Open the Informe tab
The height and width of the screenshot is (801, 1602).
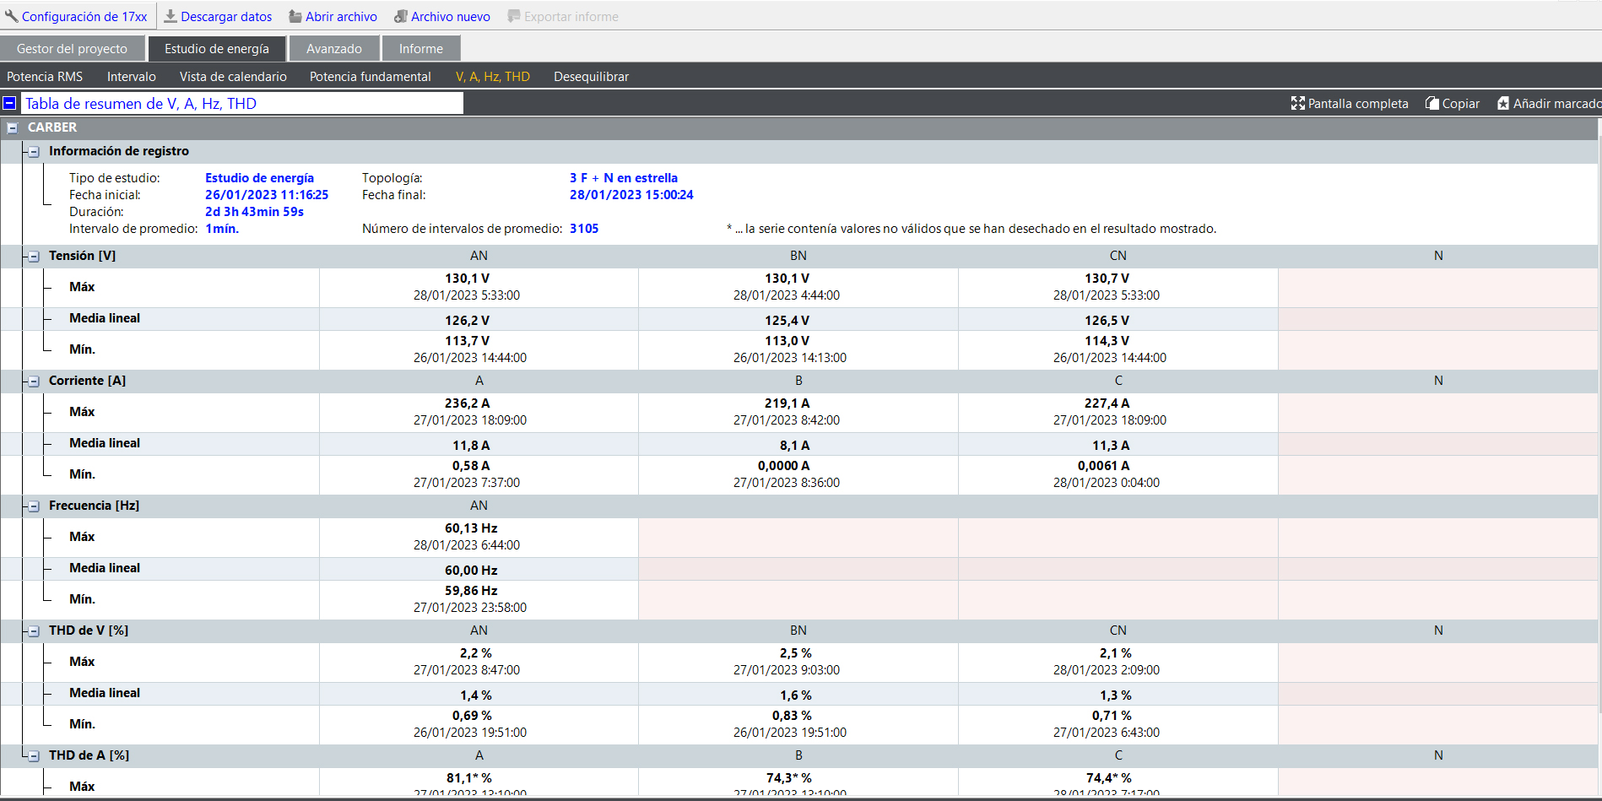pos(420,49)
